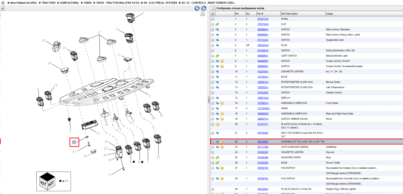The image size is (403, 194).
Task: Click the blue arrow on DISPLAY row
Action: (x=218, y=98)
